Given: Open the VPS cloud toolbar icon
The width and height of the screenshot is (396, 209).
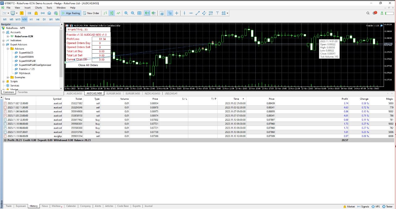Looking at the screenshot, I should pyautogui.click(x=49, y=13).
